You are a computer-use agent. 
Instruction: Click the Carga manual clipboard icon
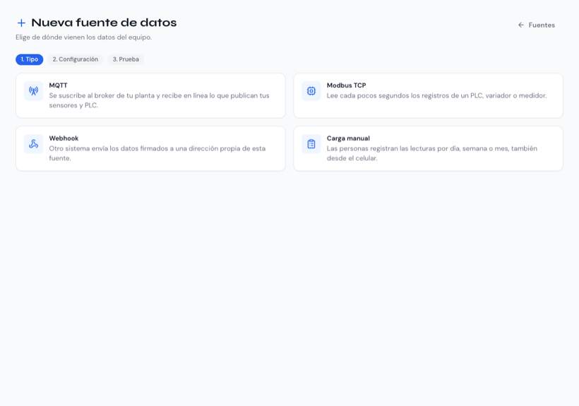point(311,143)
